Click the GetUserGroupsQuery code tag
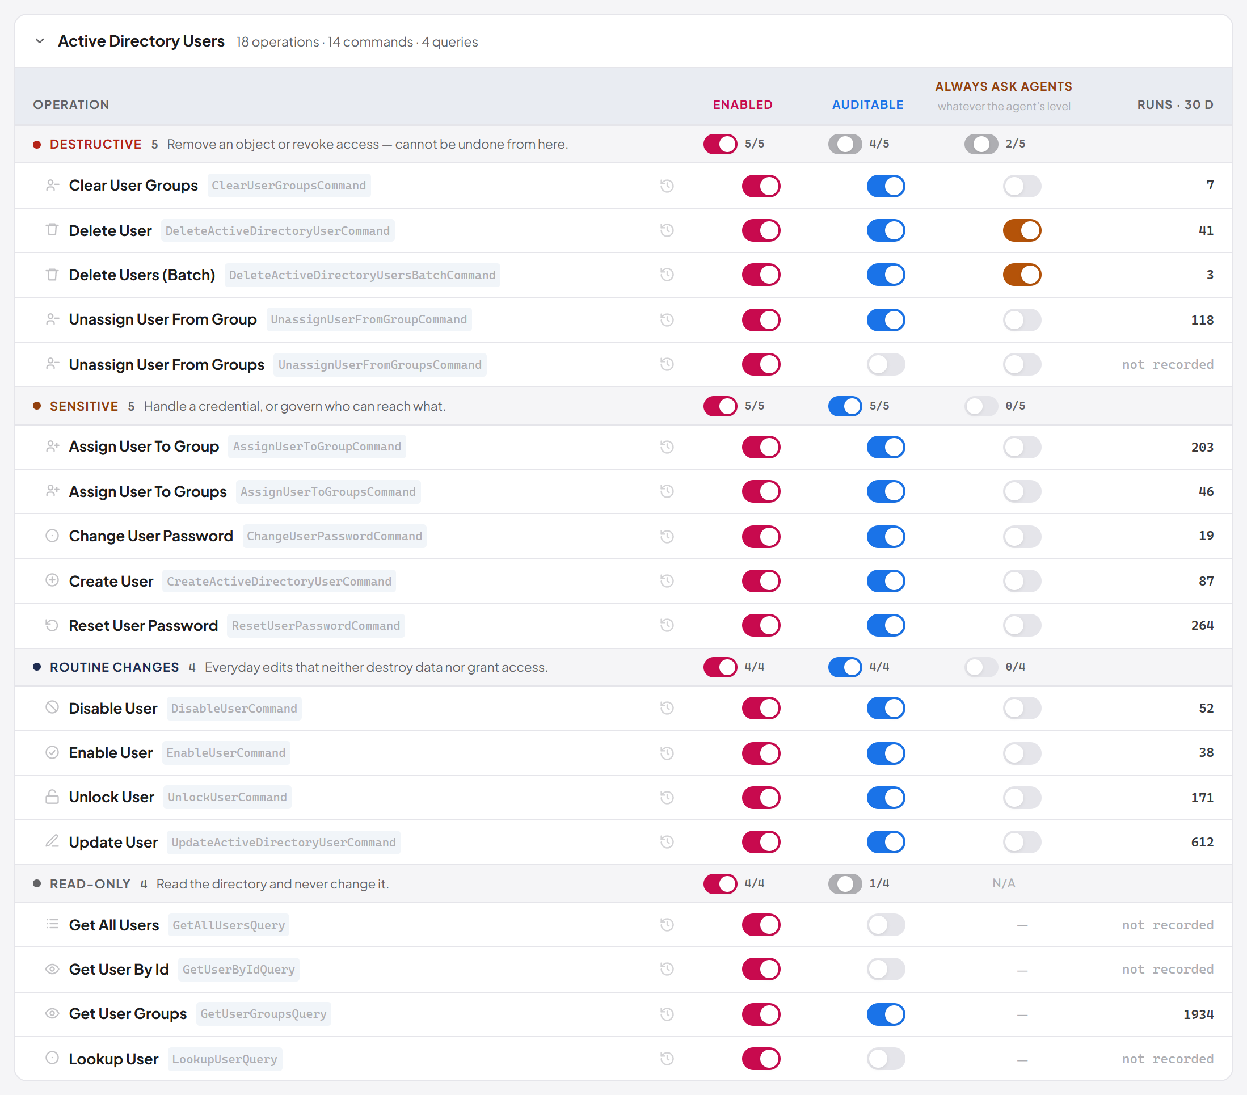Screen dimensions: 1247x1095 [264, 1014]
